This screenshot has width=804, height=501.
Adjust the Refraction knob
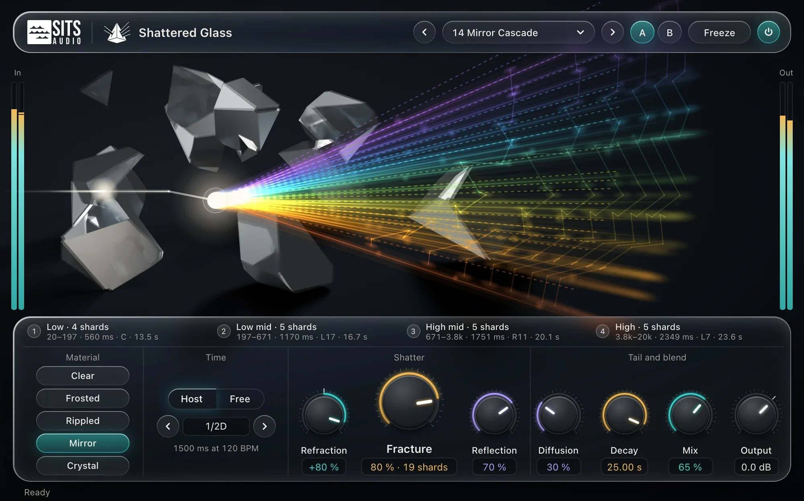click(324, 414)
